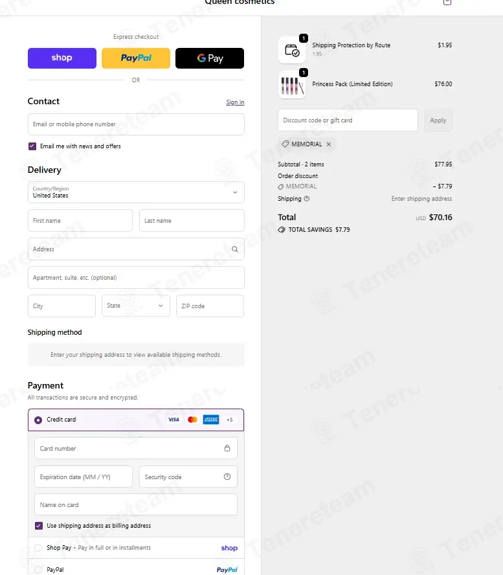This screenshot has height=575, width=503.
Task: Select the Shop Pay payment option
Action: click(x=38, y=548)
